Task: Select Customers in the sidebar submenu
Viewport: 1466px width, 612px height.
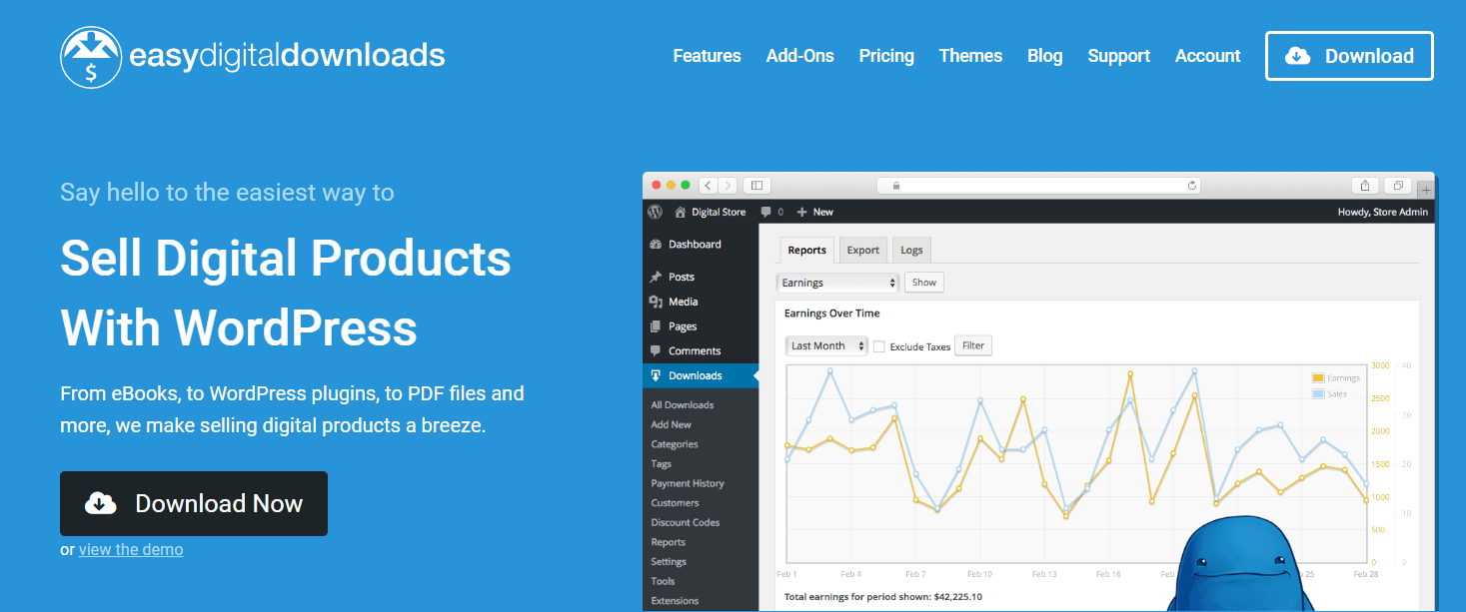Action: [676, 502]
